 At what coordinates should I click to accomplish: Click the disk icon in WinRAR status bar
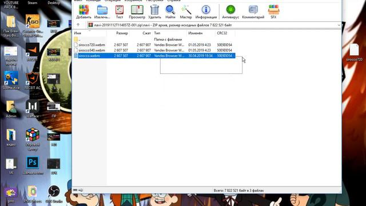click(x=75, y=190)
